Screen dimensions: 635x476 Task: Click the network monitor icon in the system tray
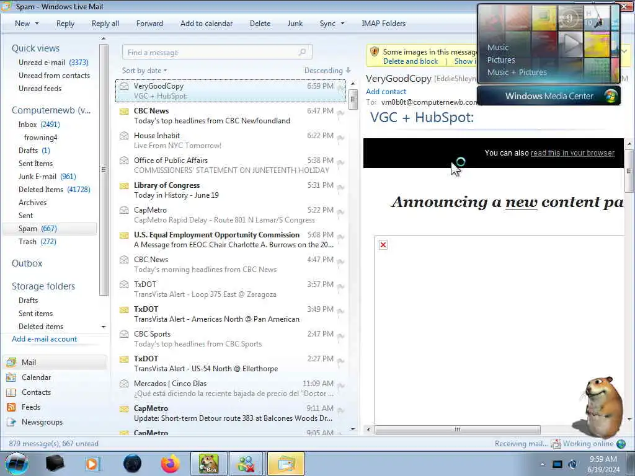click(x=557, y=464)
